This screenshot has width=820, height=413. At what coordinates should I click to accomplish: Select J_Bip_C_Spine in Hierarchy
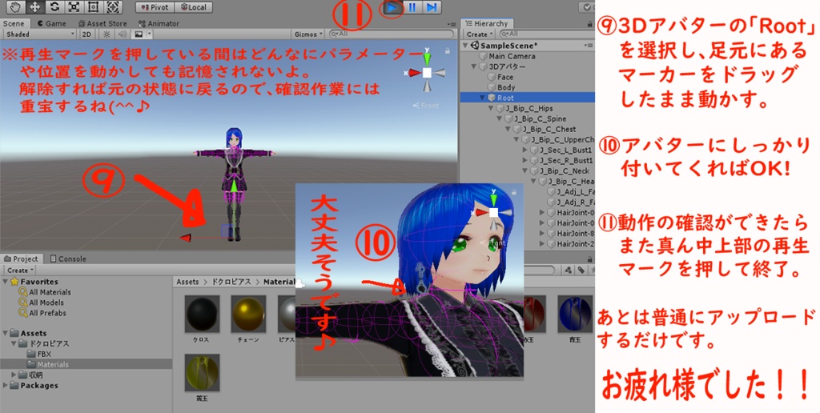tap(535, 118)
